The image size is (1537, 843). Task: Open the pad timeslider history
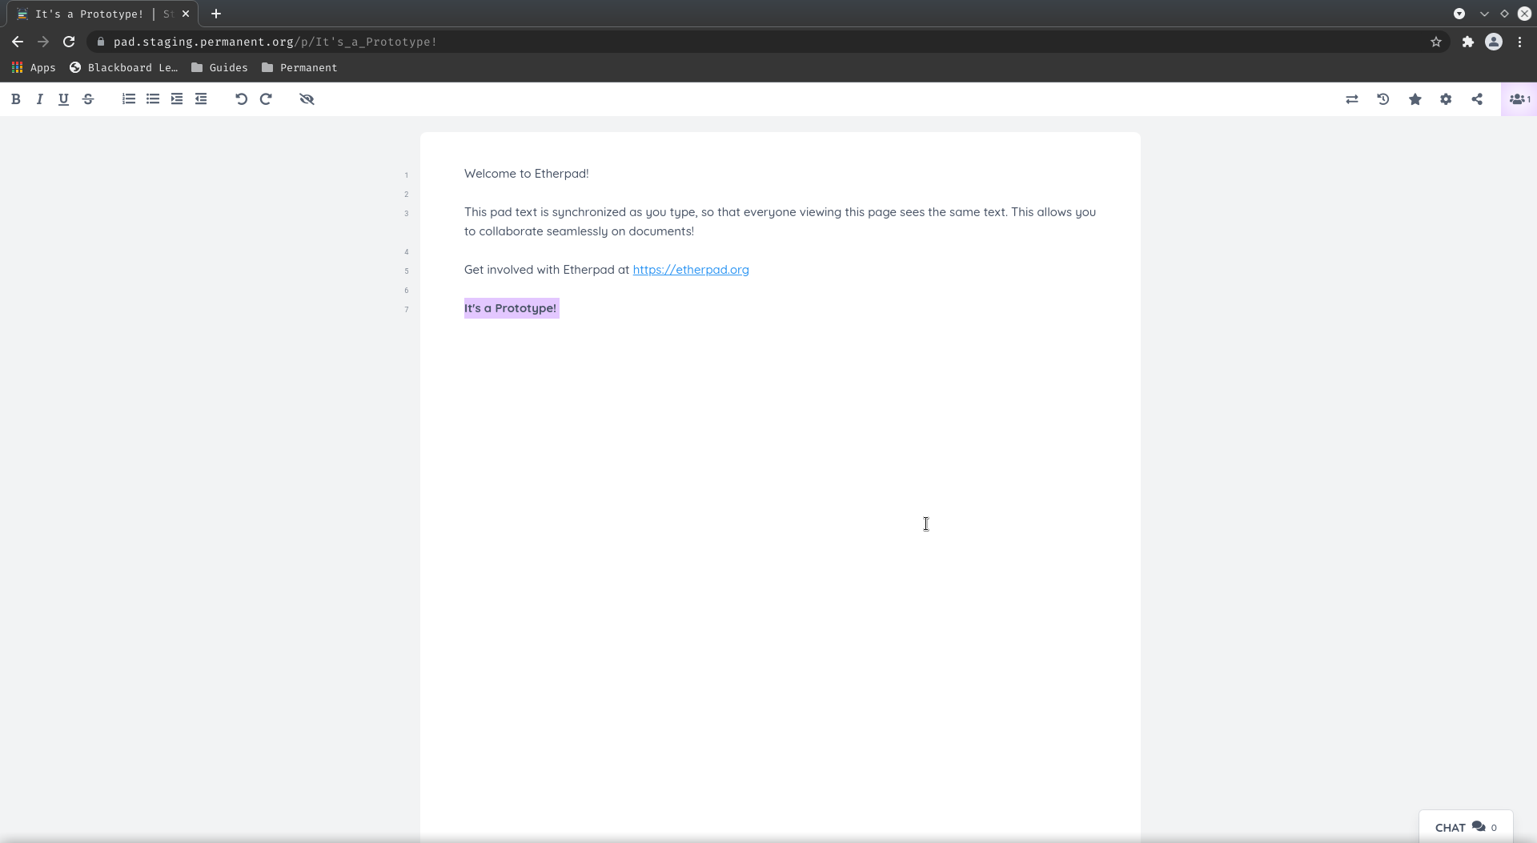click(x=1383, y=99)
